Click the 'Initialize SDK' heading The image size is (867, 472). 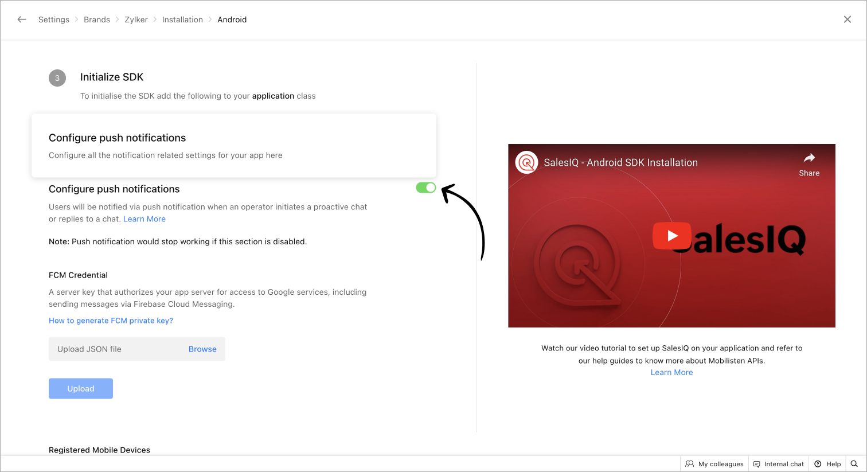[112, 77]
